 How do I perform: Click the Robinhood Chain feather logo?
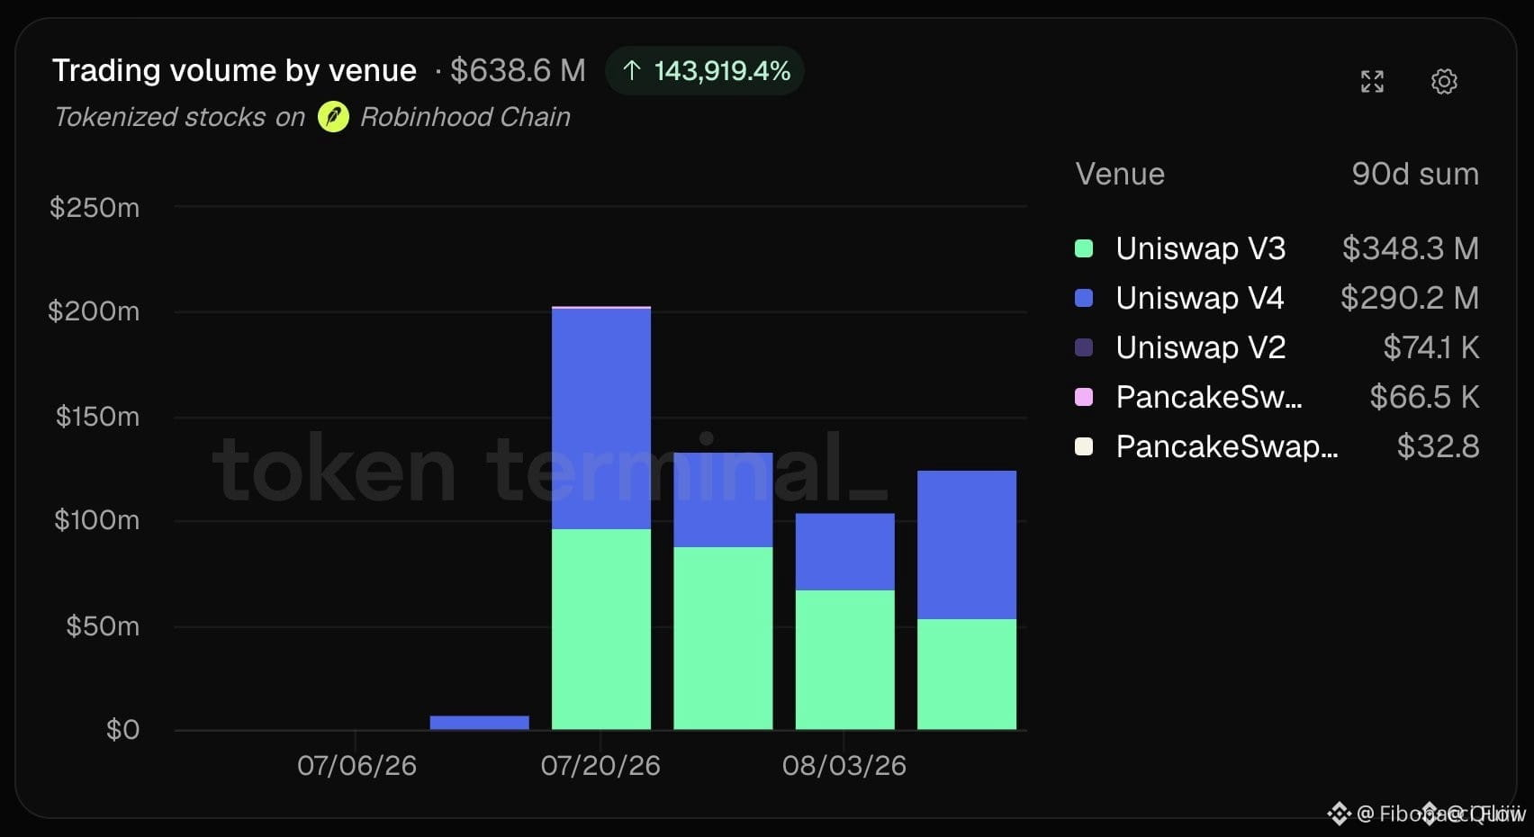pos(333,117)
